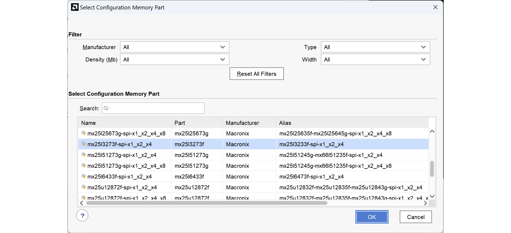Click the vertical scrollbar thumb
511x233 pixels.
point(432,169)
